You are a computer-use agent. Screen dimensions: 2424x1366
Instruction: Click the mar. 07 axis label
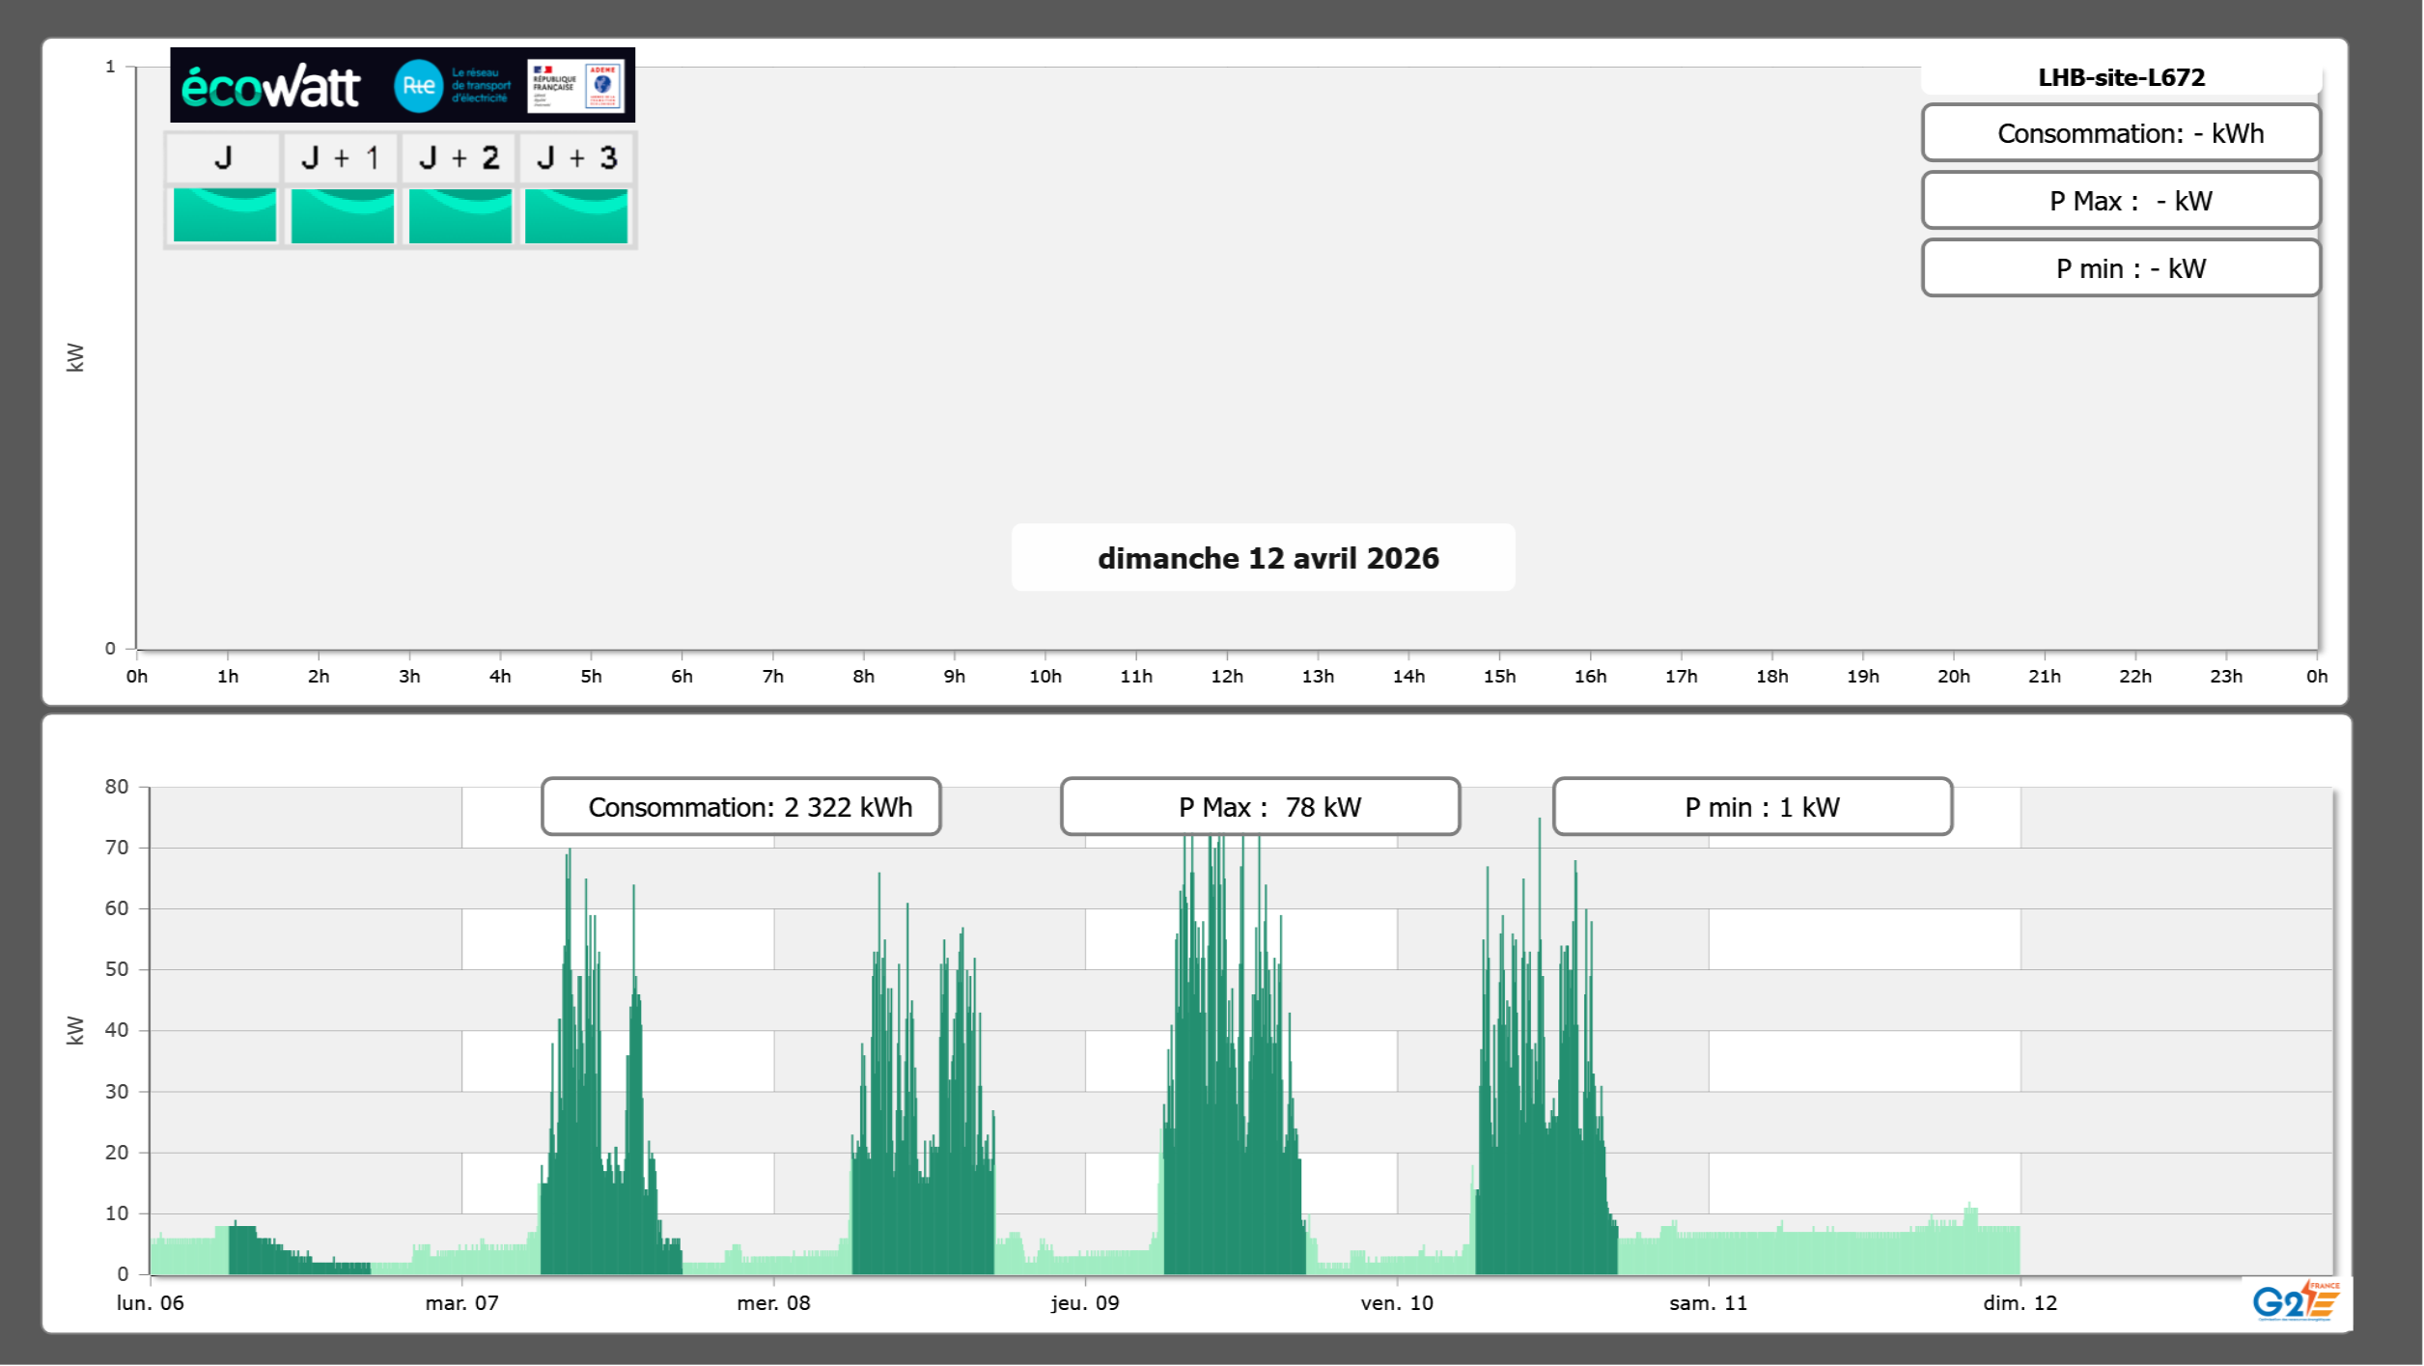pyautogui.click(x=461, y=1303)
